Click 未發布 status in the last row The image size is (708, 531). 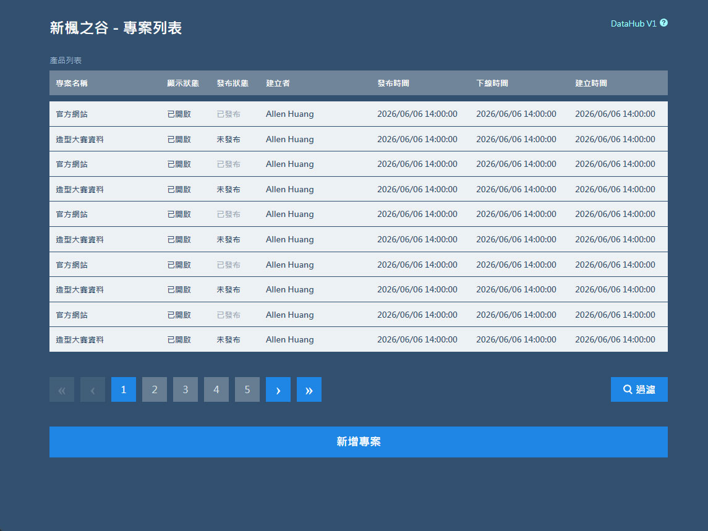(x=228, y=339)
